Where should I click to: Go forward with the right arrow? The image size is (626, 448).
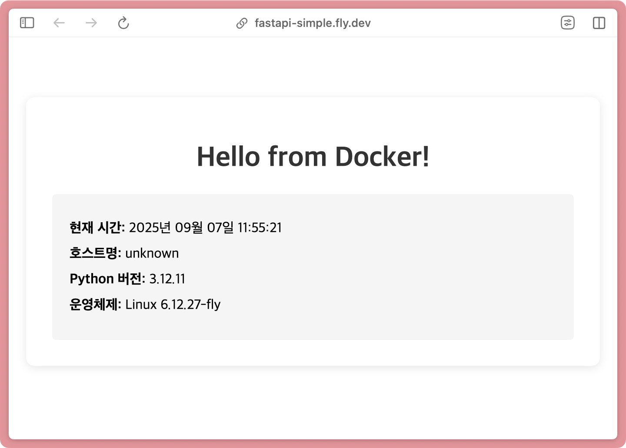click(91, 23)
